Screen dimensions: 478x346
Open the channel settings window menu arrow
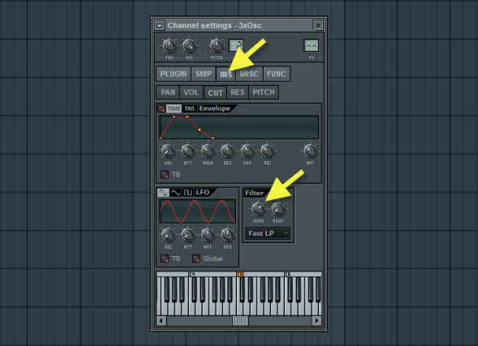[159, 25]
